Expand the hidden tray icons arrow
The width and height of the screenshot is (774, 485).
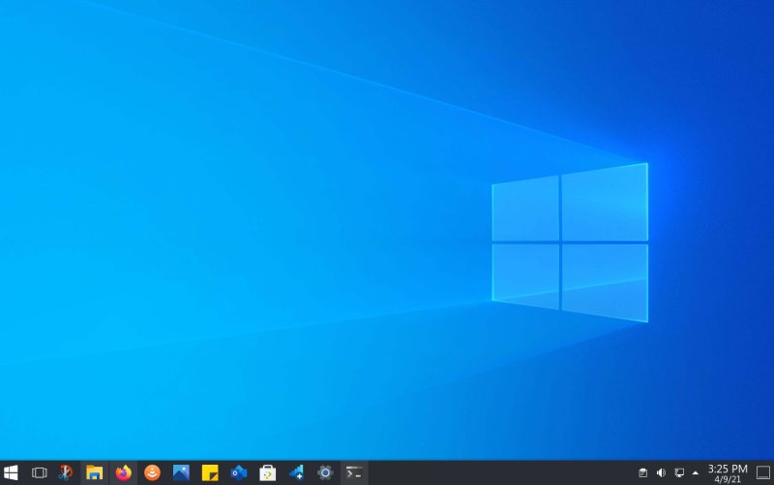tap(695, 472)
